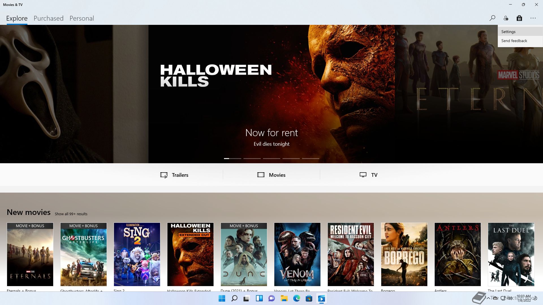
Task: Click the New movies heading
Action: tap(29, 212)
